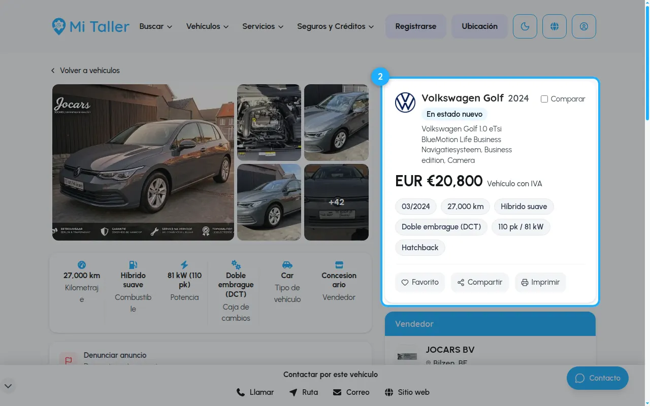Click the Correo envelope option
This screenshot has width=650, height=406.
351,392
